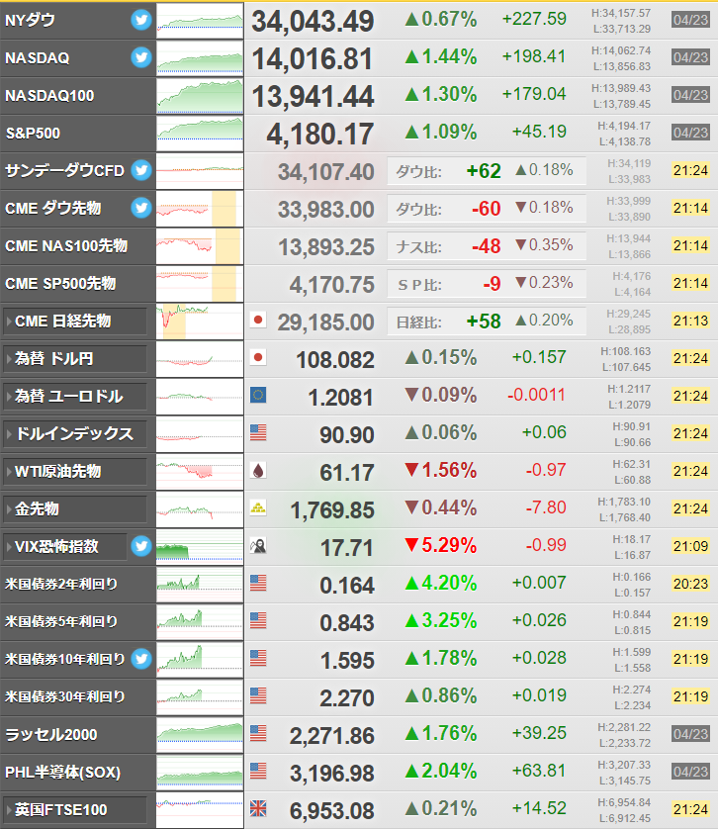
Task: Open the NASDAQ100 mini chart
Action: (200, 96)
